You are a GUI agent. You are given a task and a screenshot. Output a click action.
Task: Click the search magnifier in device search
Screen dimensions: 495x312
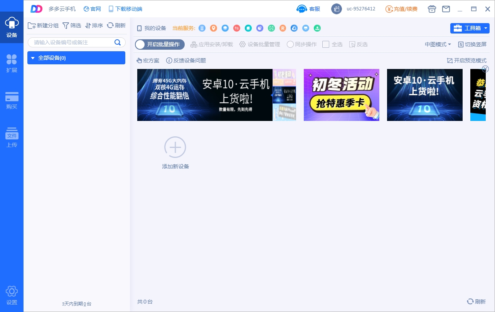(x=118, y=42)
